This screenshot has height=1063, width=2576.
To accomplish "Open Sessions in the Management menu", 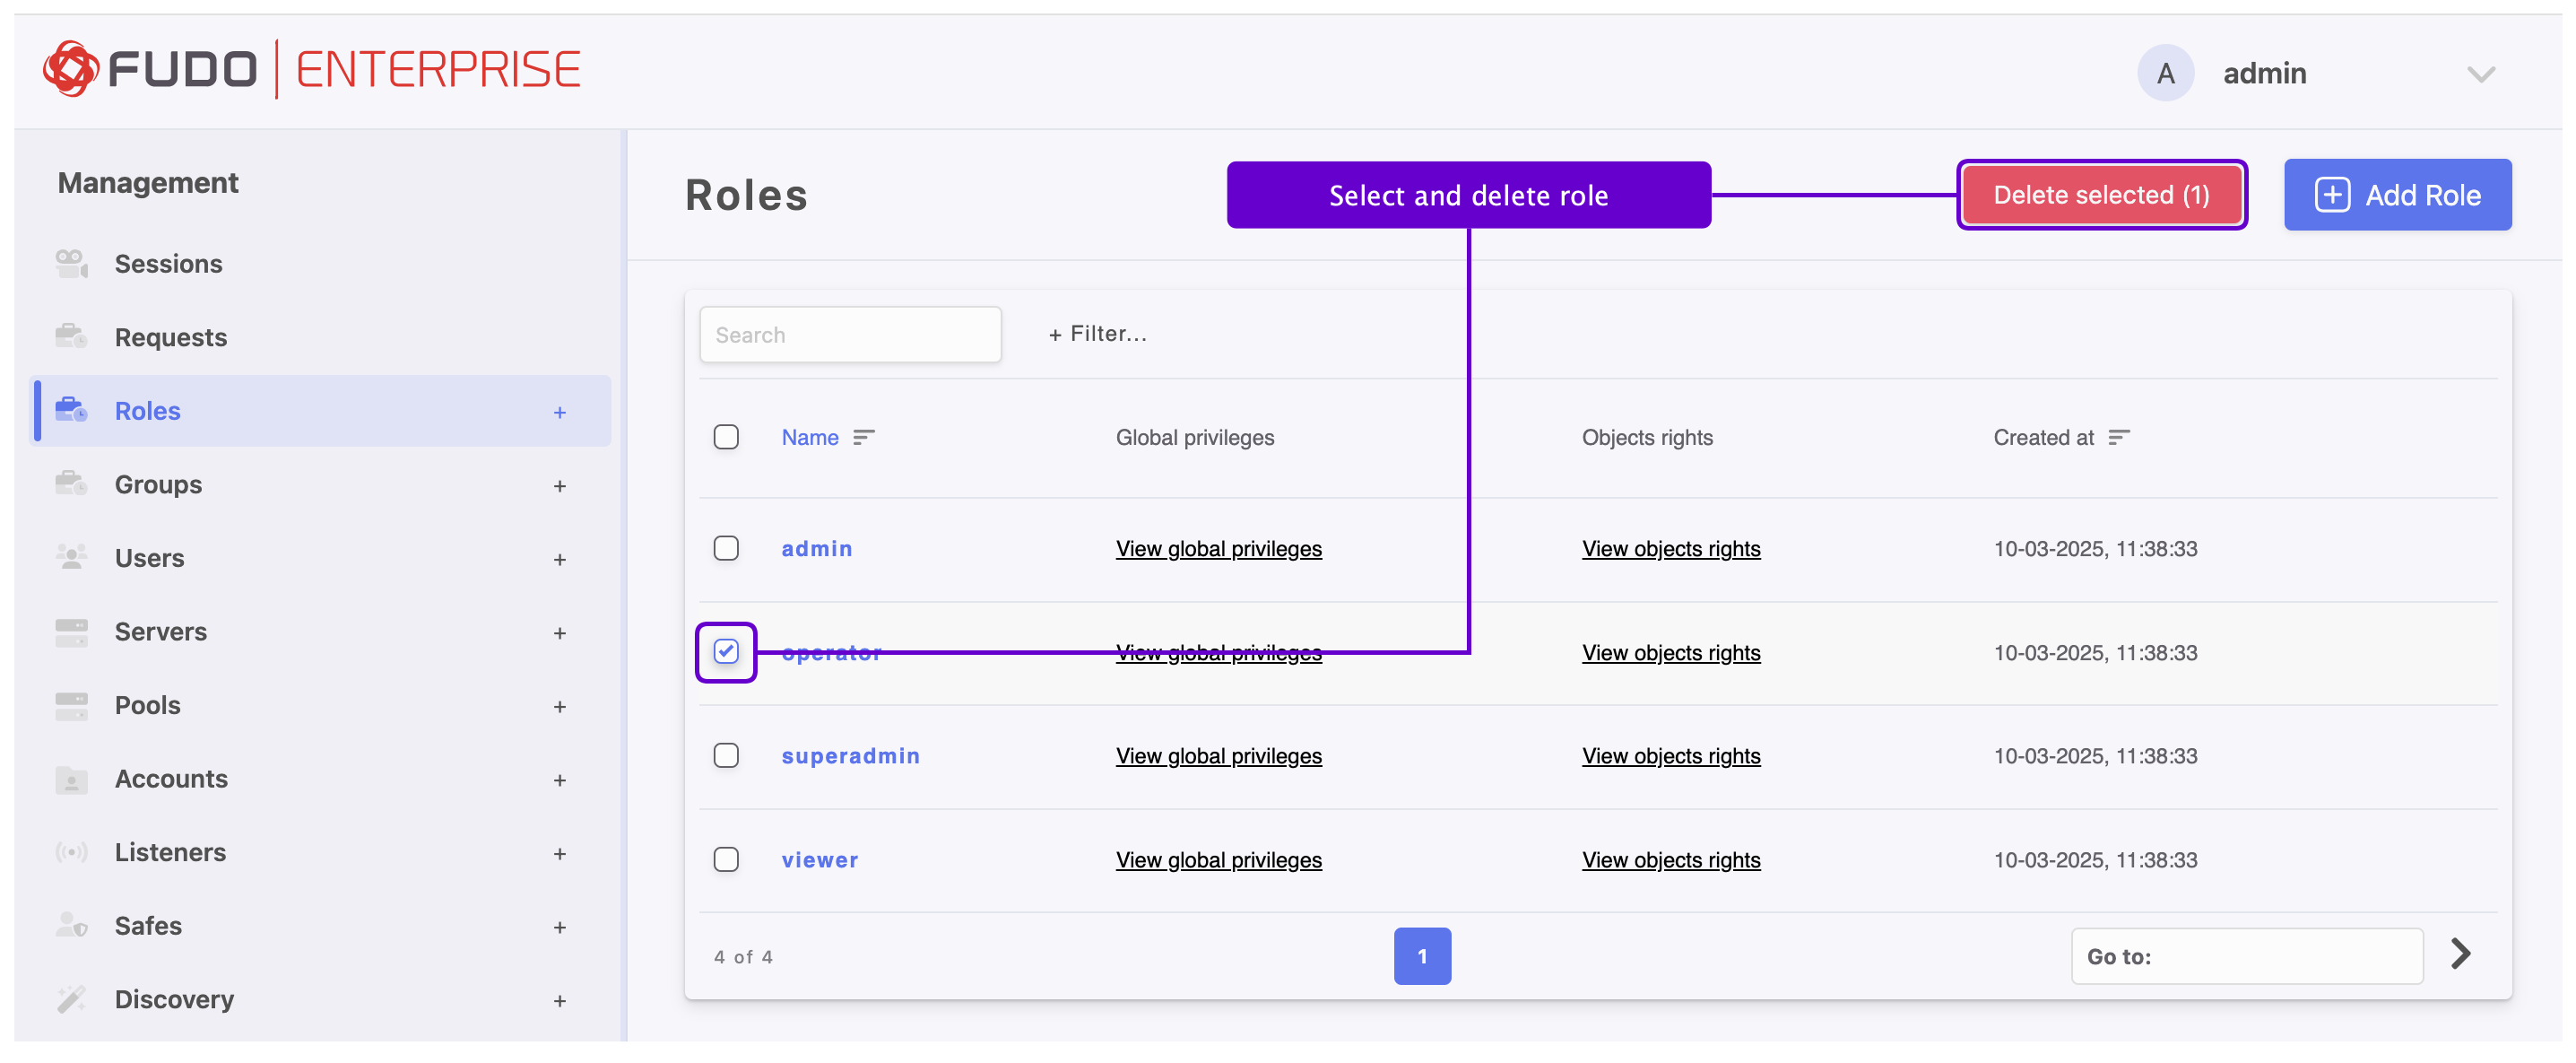I will pos(168,265).
